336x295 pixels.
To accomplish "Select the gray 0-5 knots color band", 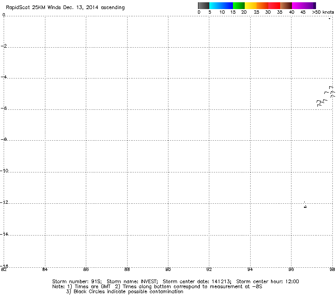I will point(203,5).
